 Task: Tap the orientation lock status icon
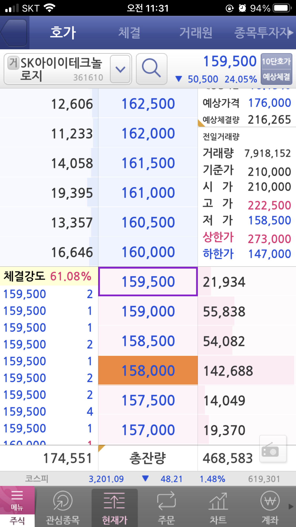230,8
